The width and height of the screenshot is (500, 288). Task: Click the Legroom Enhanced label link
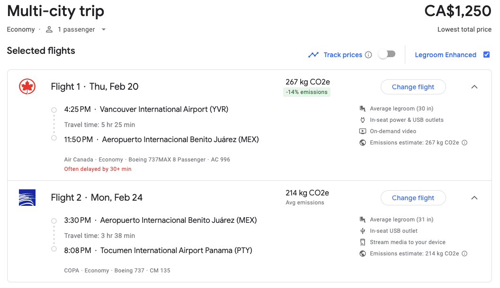pos(445,55)
